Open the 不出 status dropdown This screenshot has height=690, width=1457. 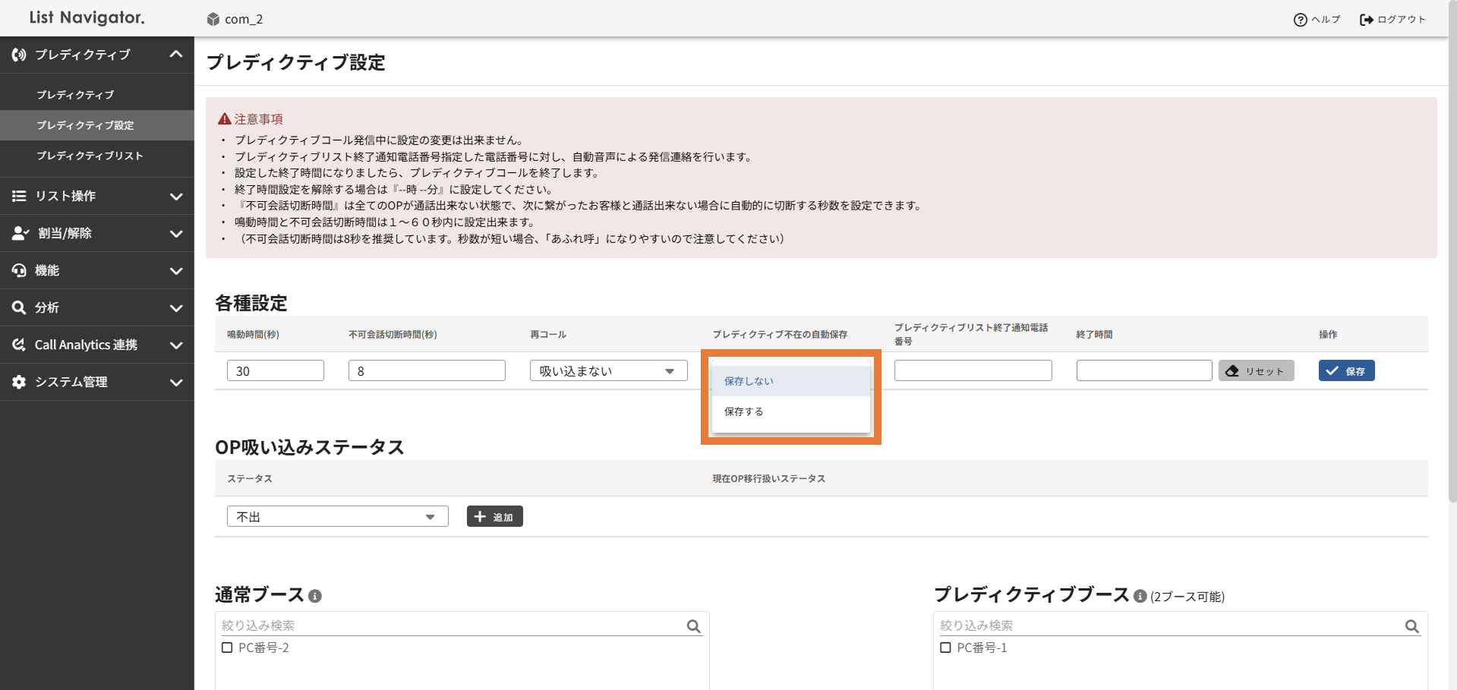[337, 516]
